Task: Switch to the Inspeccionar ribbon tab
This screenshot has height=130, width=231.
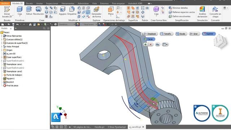Action: (52, 3)
